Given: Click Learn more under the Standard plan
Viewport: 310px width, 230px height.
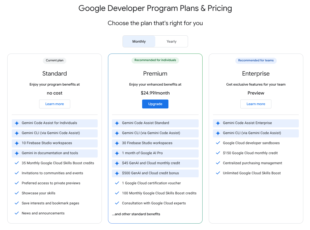Looking at the screenshot, I should [x=55, y=104].
